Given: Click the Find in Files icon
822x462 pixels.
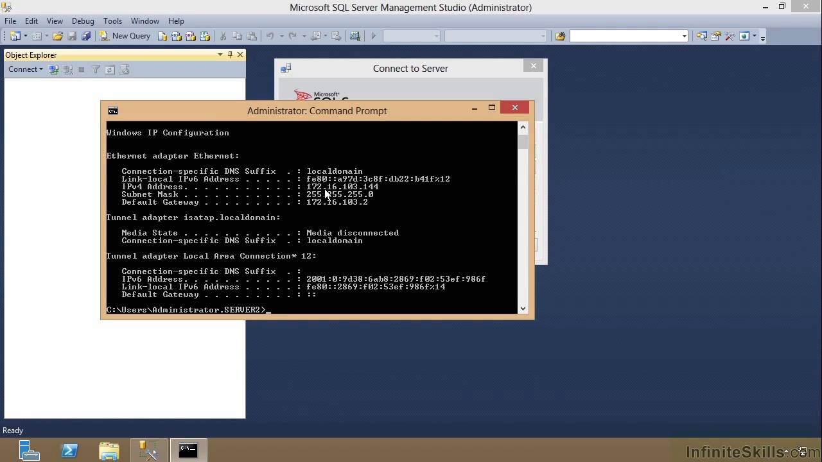Looking at the screenshot, I should pyautogui.click(x=560, y=37).
